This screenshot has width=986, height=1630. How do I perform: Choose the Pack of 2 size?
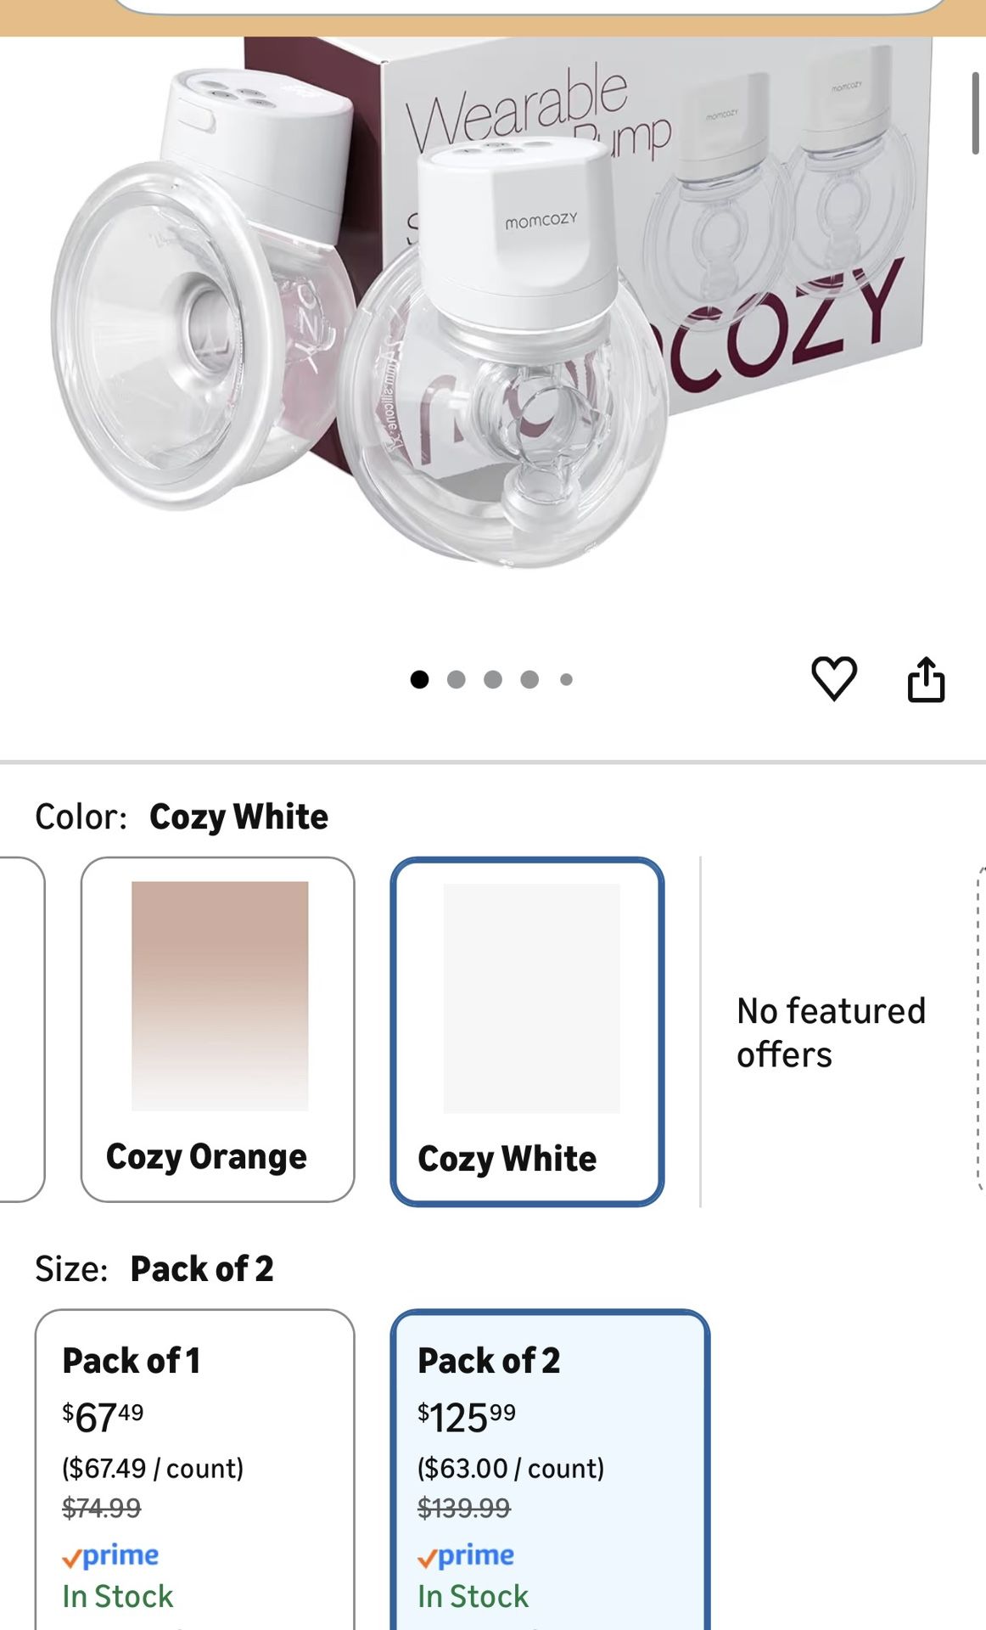[x=550, y=1469]
